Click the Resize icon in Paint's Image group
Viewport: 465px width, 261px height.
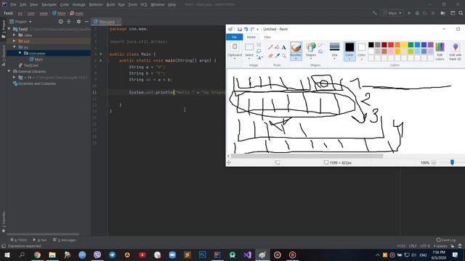[259, 51]
